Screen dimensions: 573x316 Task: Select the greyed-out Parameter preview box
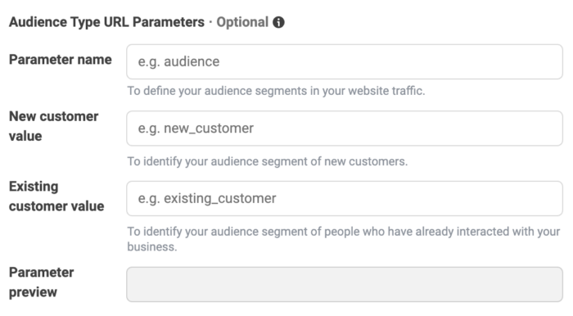345,284
